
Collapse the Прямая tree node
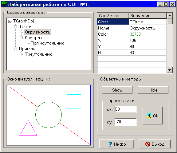point(15,49)
